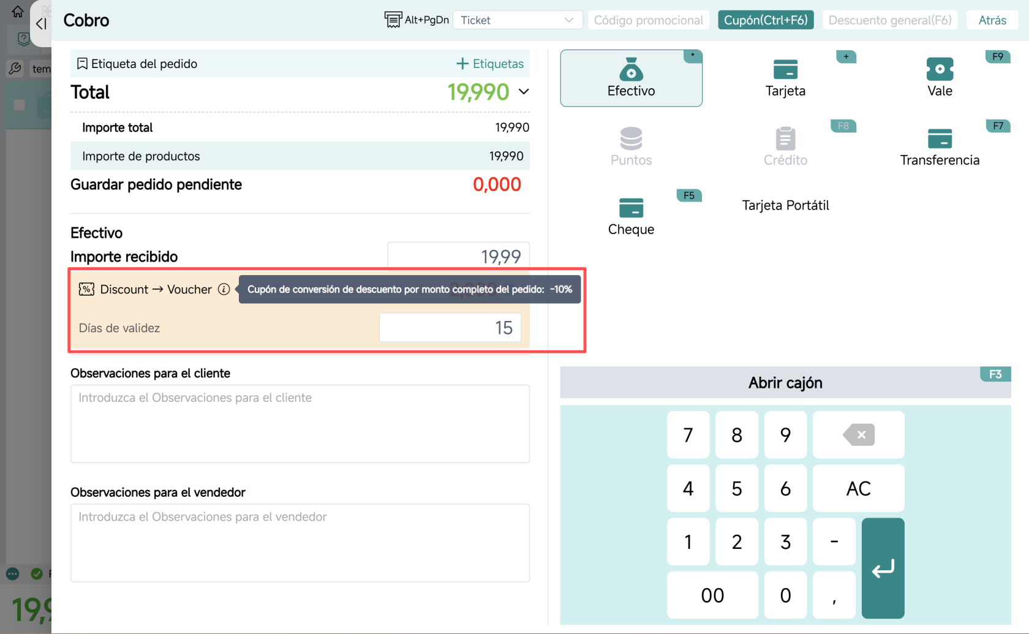The height and width of the screenshot is (634, 1029).
Task: Tap the 00 key on keypad
Action: tap(712, 595)
